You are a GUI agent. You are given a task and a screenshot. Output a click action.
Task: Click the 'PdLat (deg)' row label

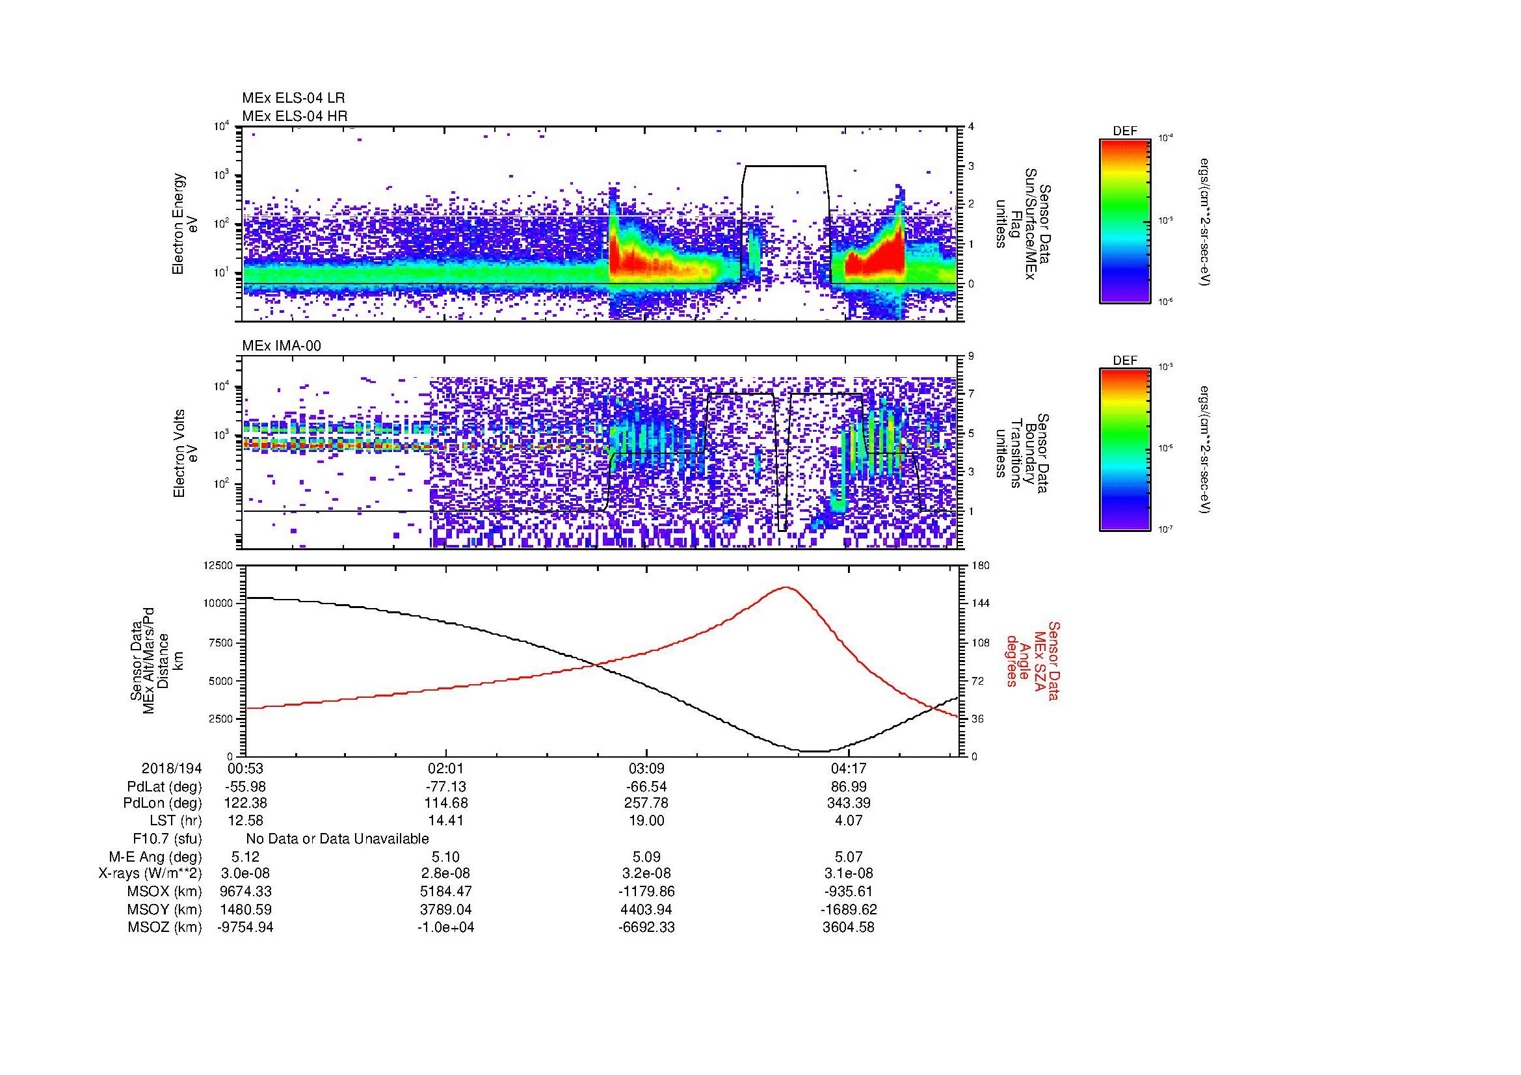click(x=165, y=787)
